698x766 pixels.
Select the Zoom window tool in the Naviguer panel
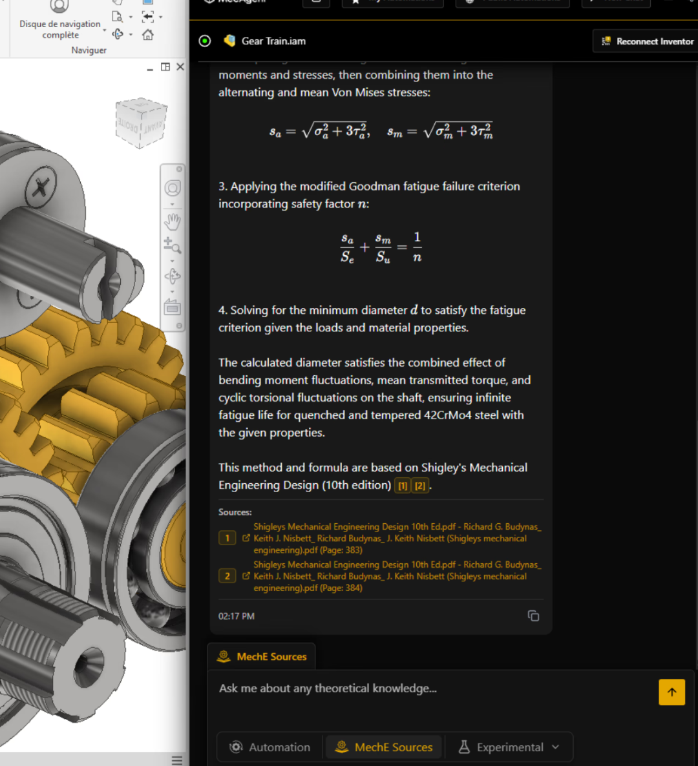tap(117, 17)
